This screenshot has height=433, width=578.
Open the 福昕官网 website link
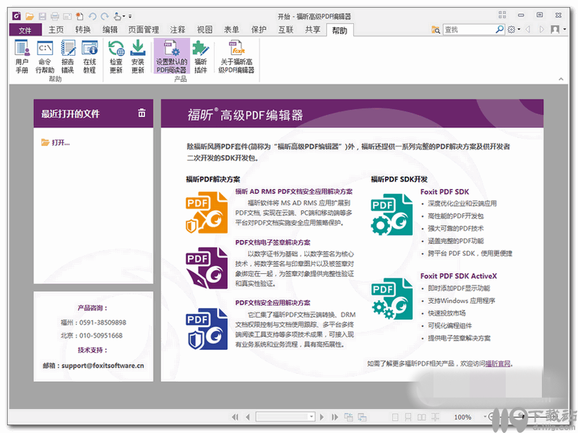tap(498, 364)
